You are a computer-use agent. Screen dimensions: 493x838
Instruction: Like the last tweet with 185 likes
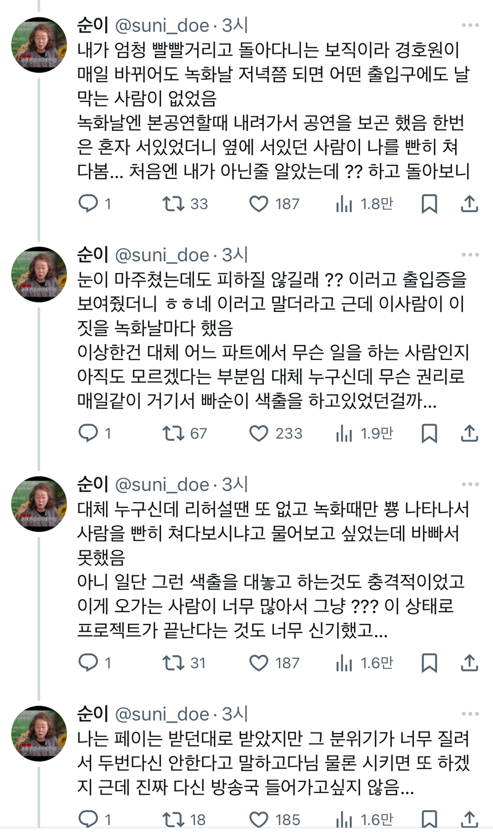coord(259,820)
